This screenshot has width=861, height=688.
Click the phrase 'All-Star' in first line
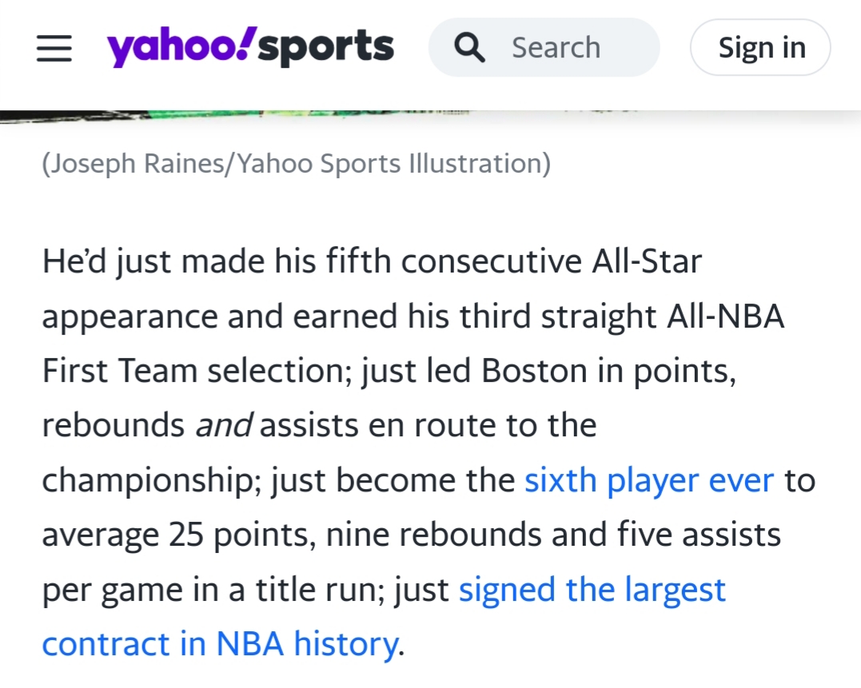[647, 261]
